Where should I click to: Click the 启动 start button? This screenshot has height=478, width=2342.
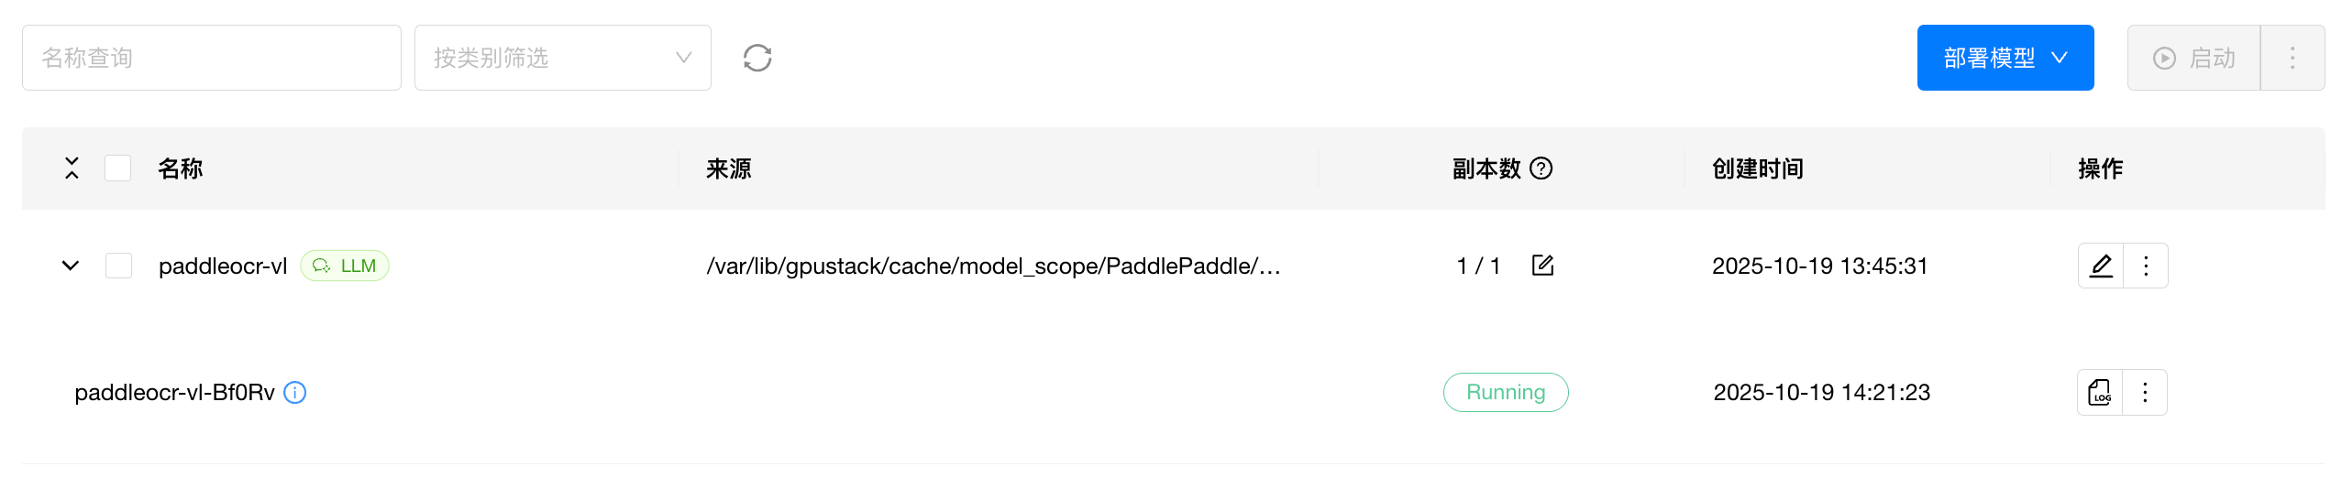point(2193,58)
